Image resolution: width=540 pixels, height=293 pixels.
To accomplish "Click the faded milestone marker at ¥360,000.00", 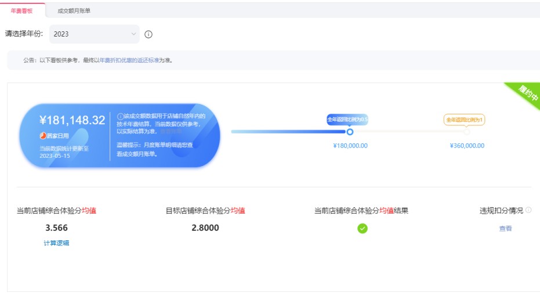I will coord(467,132).
